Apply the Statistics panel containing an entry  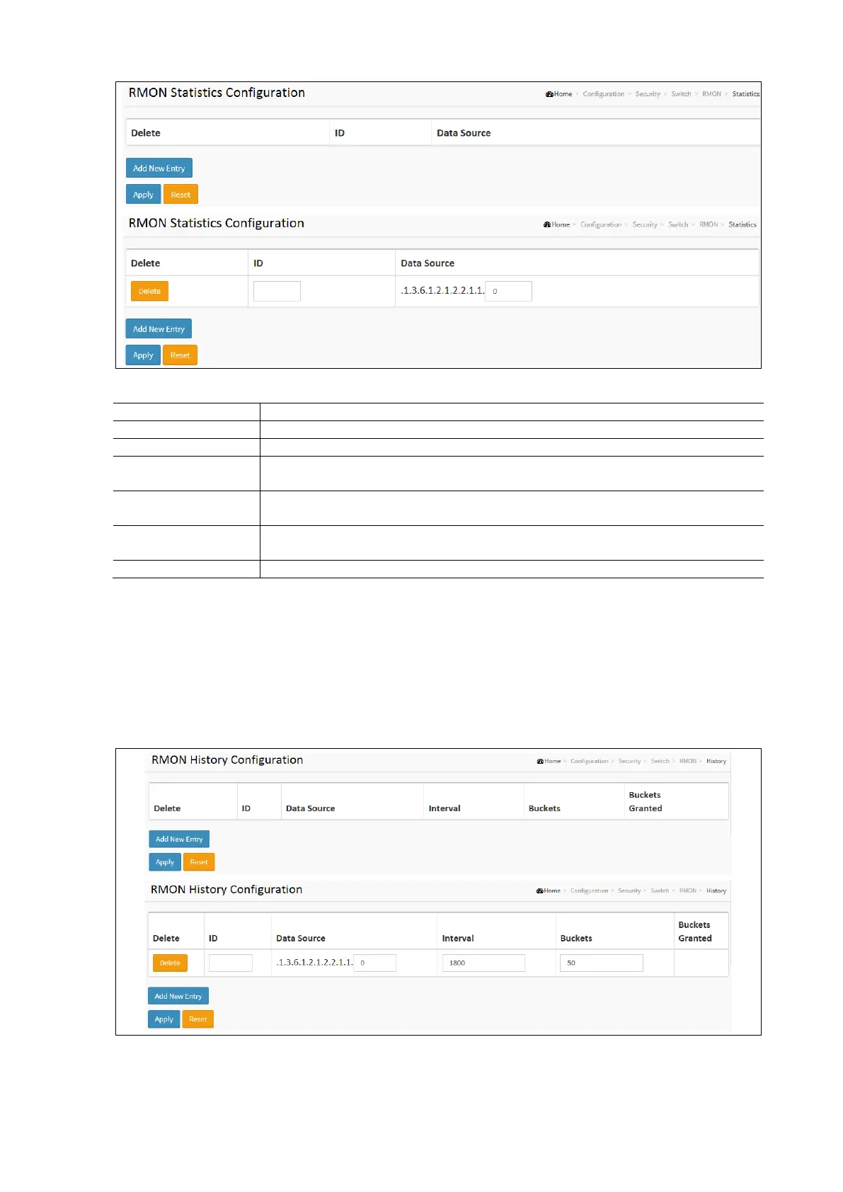click(143, 355)
